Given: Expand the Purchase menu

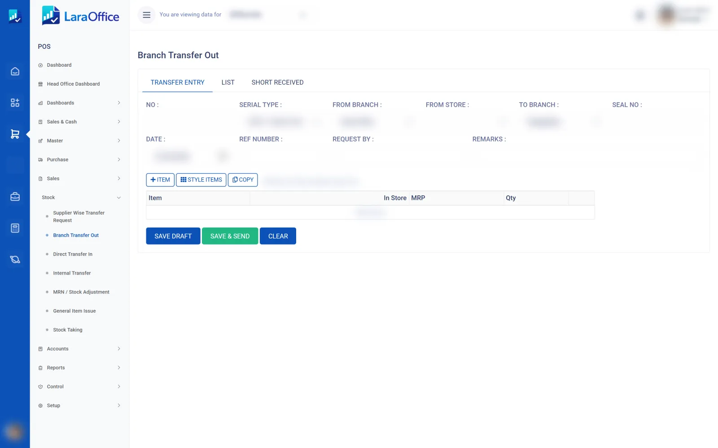Looking at the screenshot, I should [79, 159].
